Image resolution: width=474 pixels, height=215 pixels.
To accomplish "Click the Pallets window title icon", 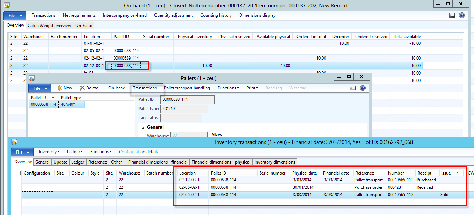I will [32, 78].
